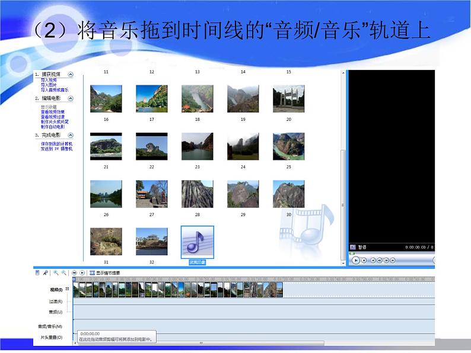Viewport: 471px width, 353px height.
Task: Select the music note audio clip
Action: tap(197, 243)
